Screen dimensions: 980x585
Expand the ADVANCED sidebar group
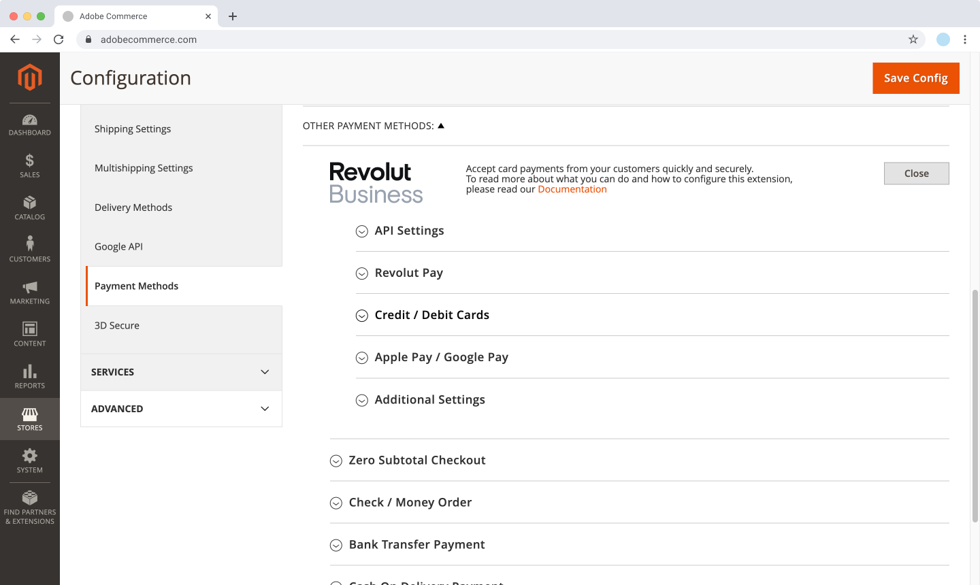tap(181, 409)
